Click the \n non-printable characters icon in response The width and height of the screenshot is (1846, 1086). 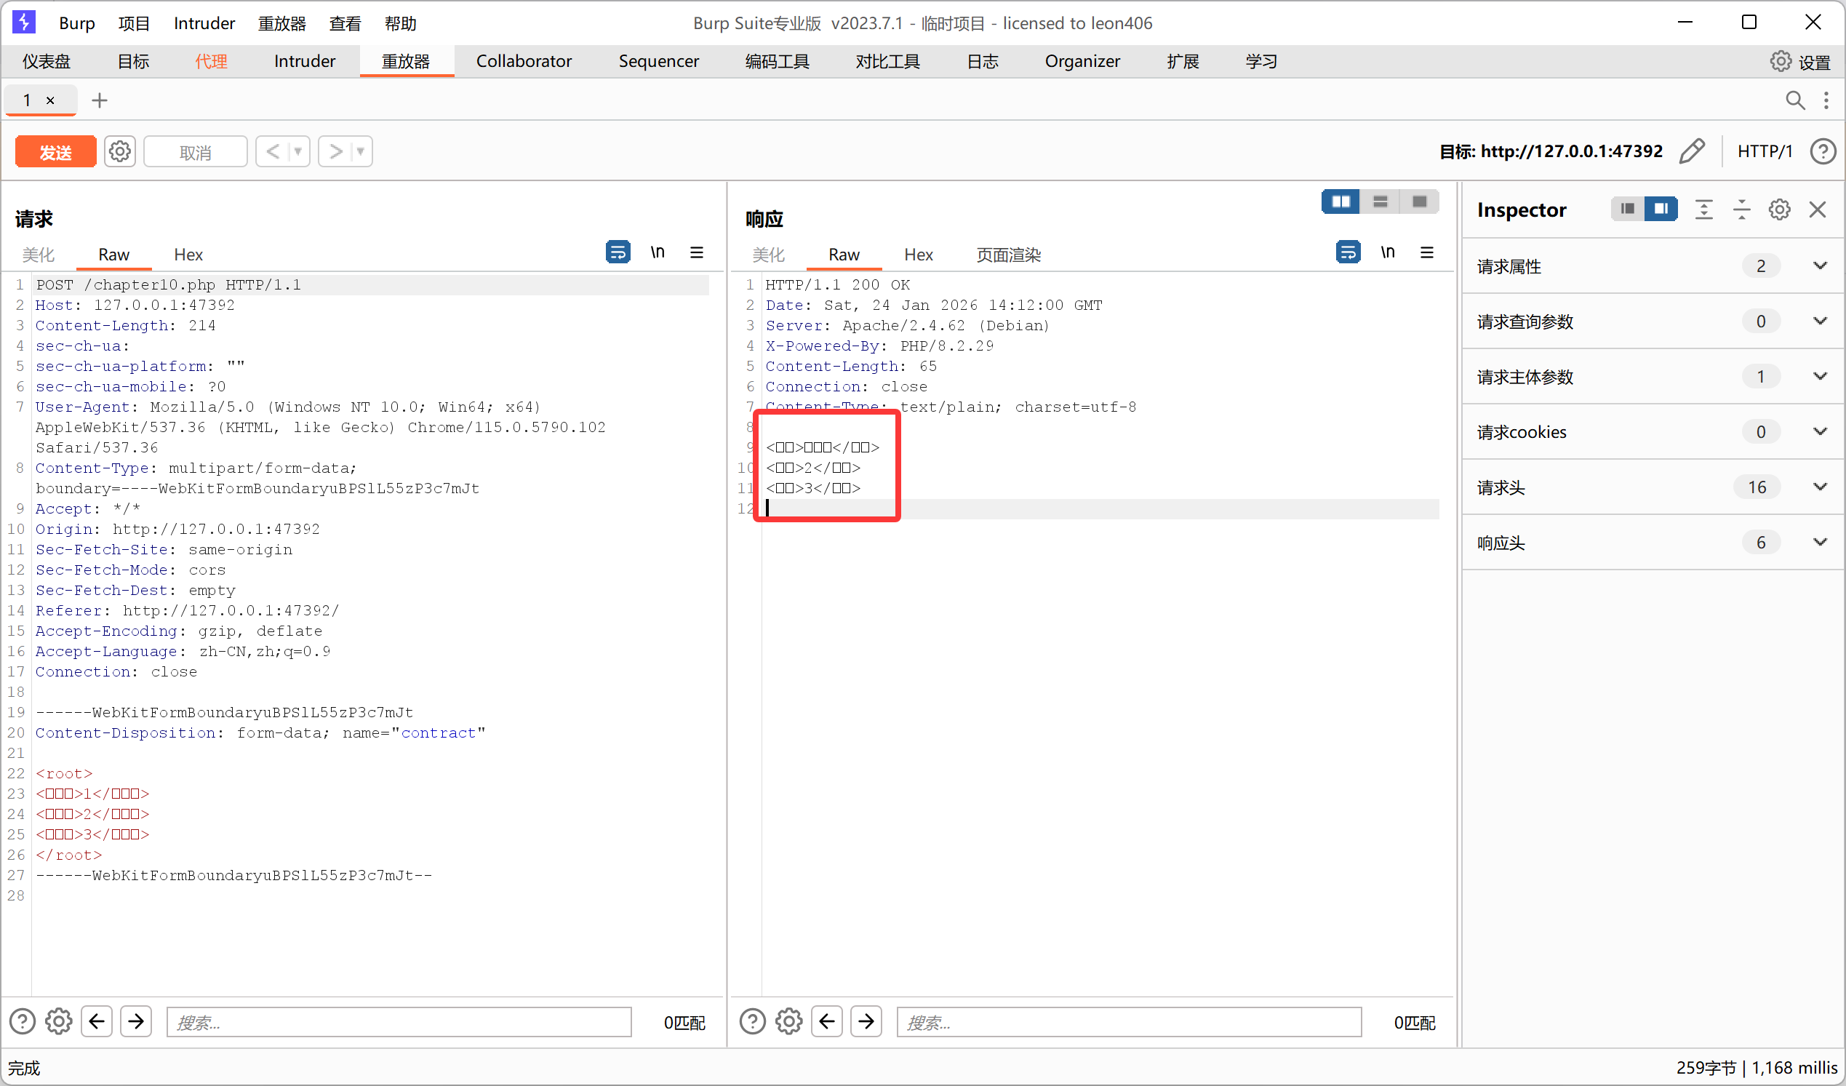click(1388, 253)
